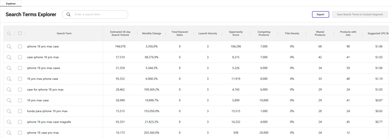Click the search volume value 95,352

click(120, 79)
